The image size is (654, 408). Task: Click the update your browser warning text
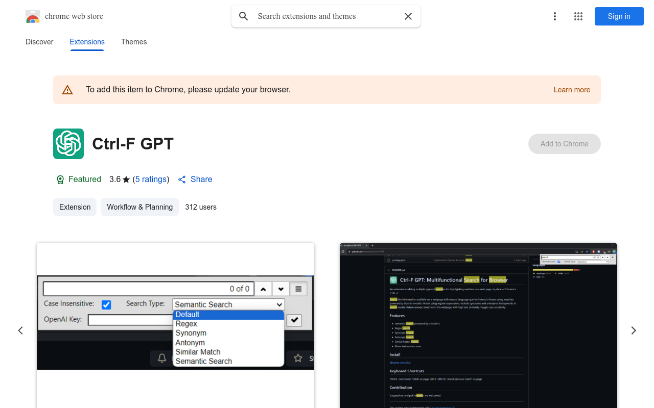(188, 90)
